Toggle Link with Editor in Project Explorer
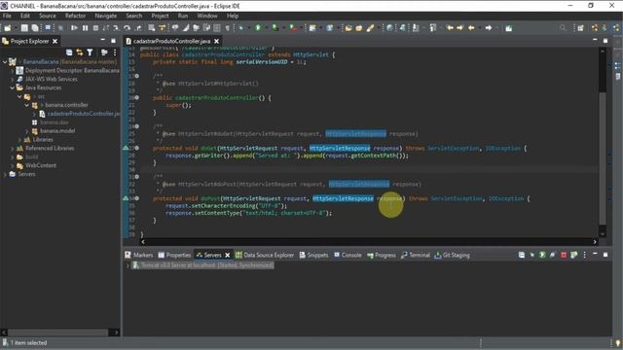 point(80,52)
